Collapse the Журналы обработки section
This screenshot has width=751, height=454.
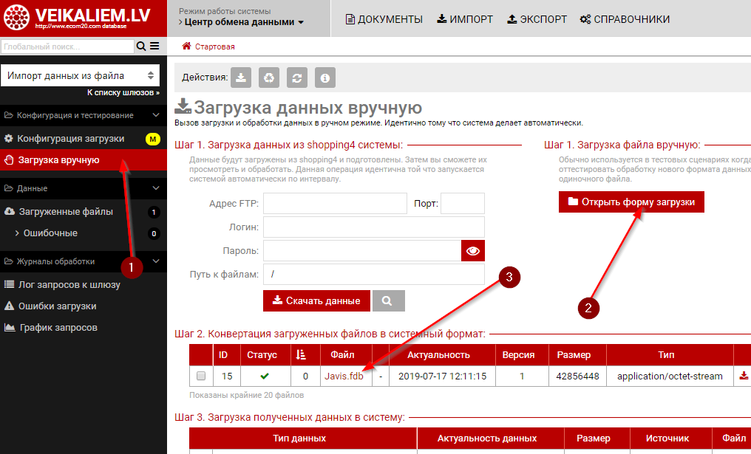[155, 261]
